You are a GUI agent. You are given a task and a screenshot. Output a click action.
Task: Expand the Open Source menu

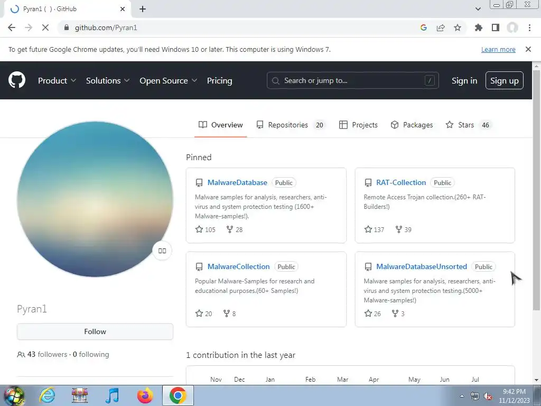[169, 80]
